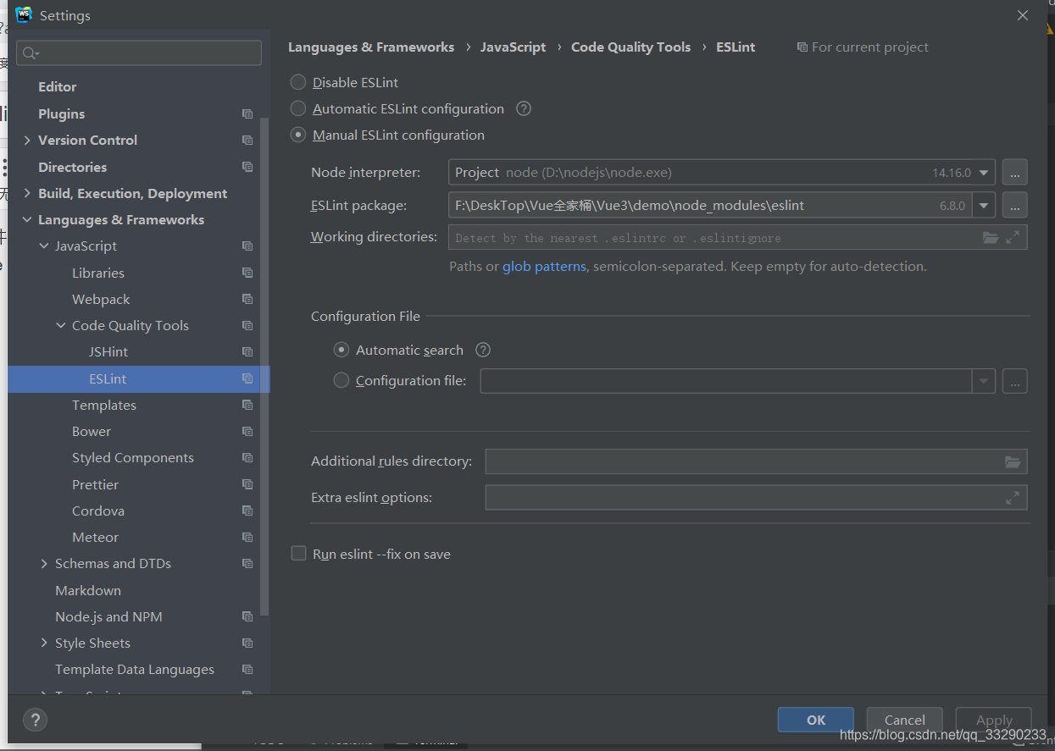The image size is (1055, 751).
Task: Expand the Extra eslint options field
Action: [x=1013, y=498]
